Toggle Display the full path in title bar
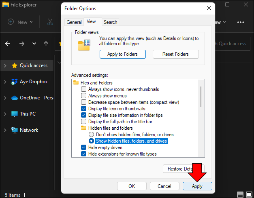The image size is (254, 198). [x=84, y=122]
